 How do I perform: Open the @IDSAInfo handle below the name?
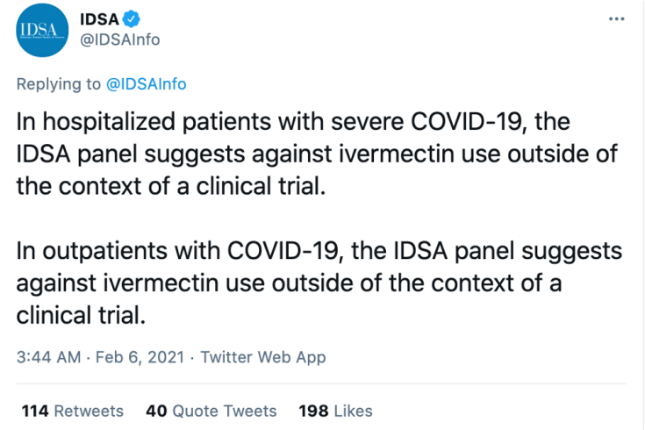pos(120,39)
